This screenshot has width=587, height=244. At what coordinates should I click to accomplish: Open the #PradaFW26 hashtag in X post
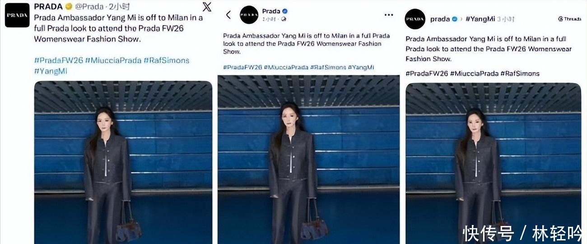[x=58, y=60]
